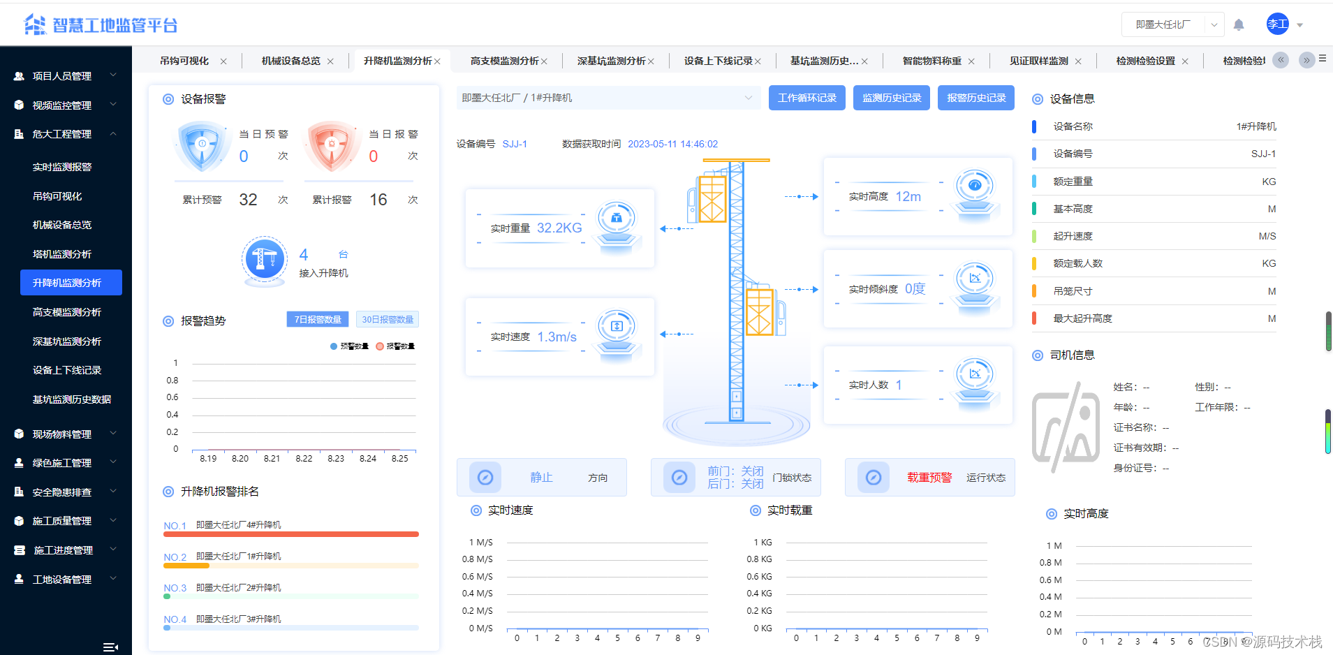This screenshot has height=655, width=1333.
Task: Expand 施工质量管理 menu
Action: [x=113, y=521]
